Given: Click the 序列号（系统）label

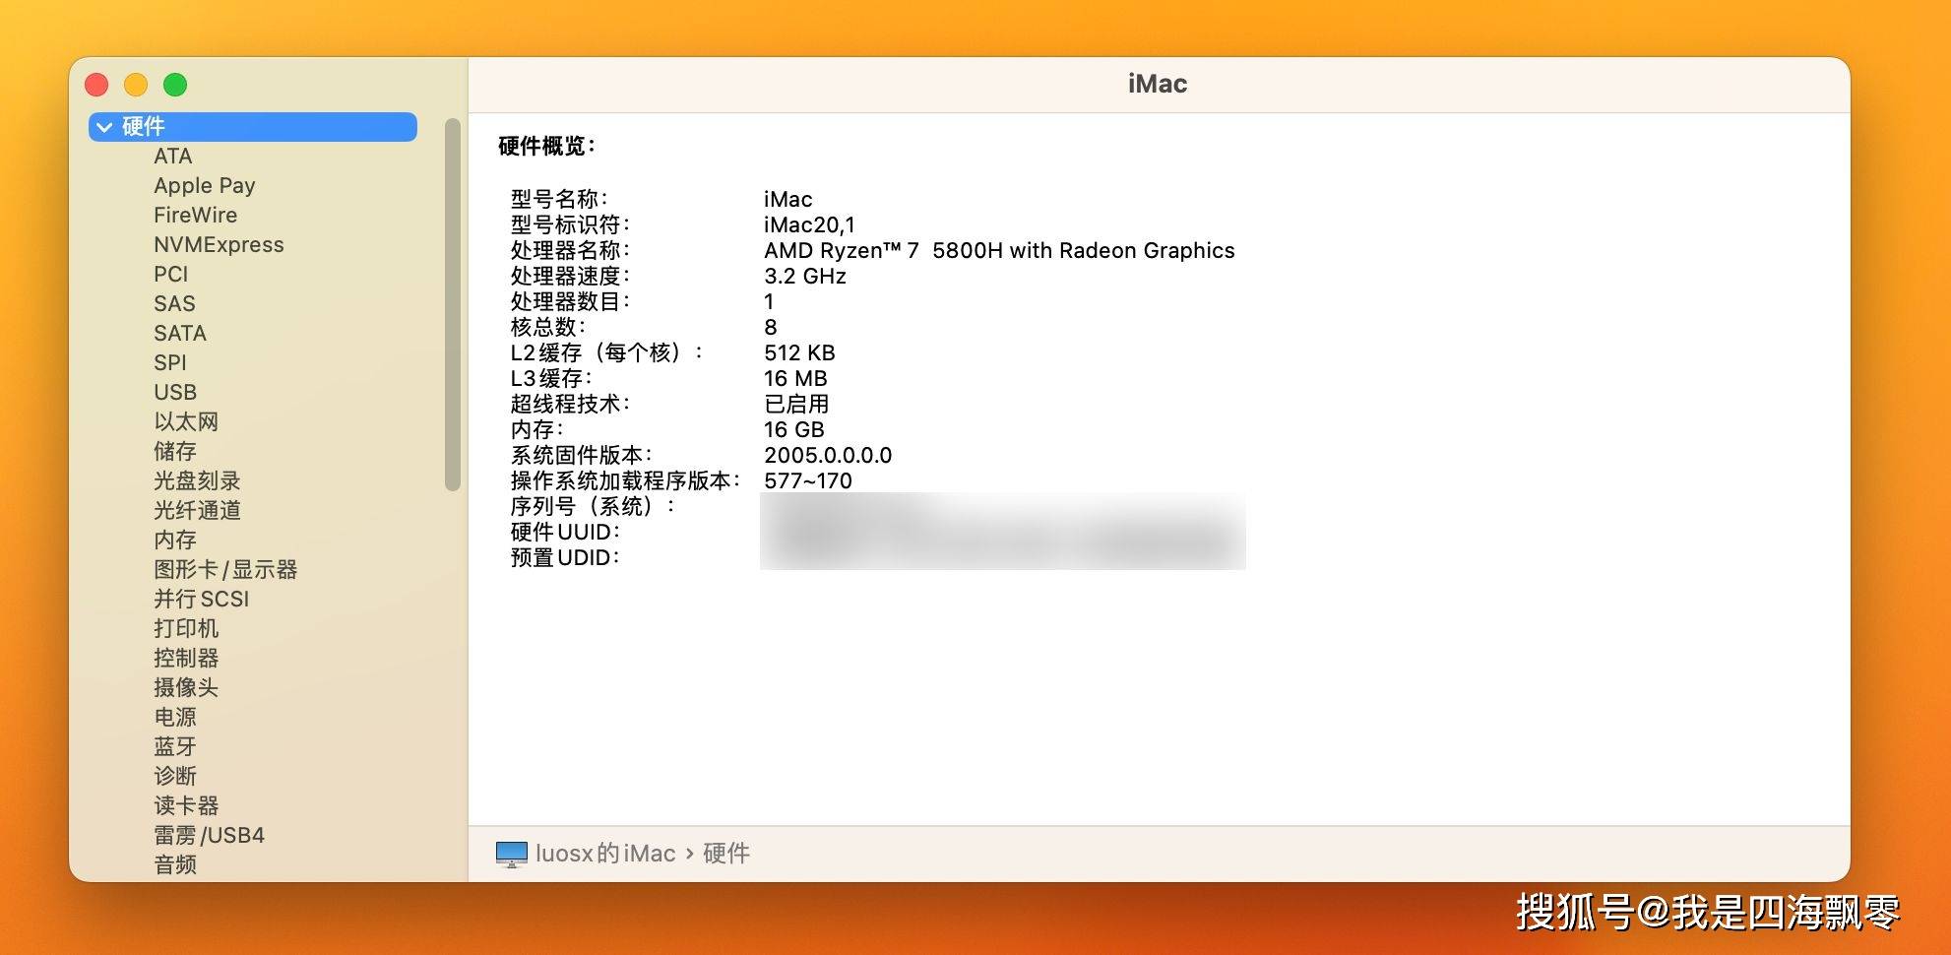Looking at the screenshot, I should click(594, 507).
